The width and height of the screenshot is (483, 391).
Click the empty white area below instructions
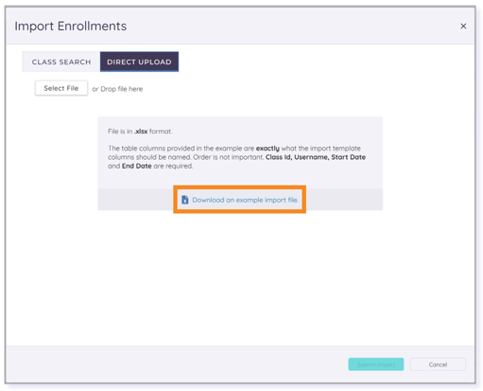240,277
